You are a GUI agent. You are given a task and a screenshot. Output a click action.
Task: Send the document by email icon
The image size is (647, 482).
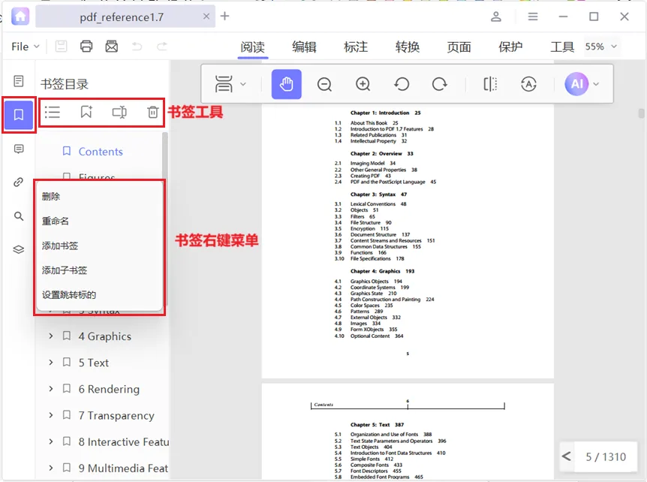(111, 47)
